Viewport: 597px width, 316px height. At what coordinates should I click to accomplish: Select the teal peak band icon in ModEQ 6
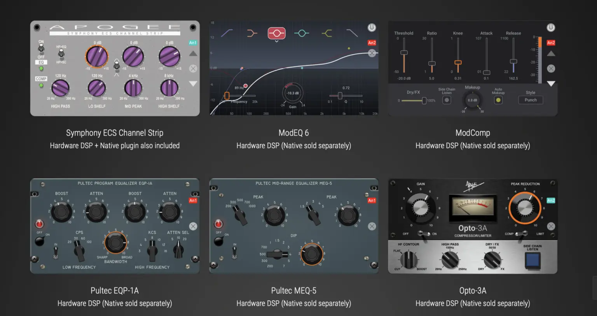pos(302,33)
